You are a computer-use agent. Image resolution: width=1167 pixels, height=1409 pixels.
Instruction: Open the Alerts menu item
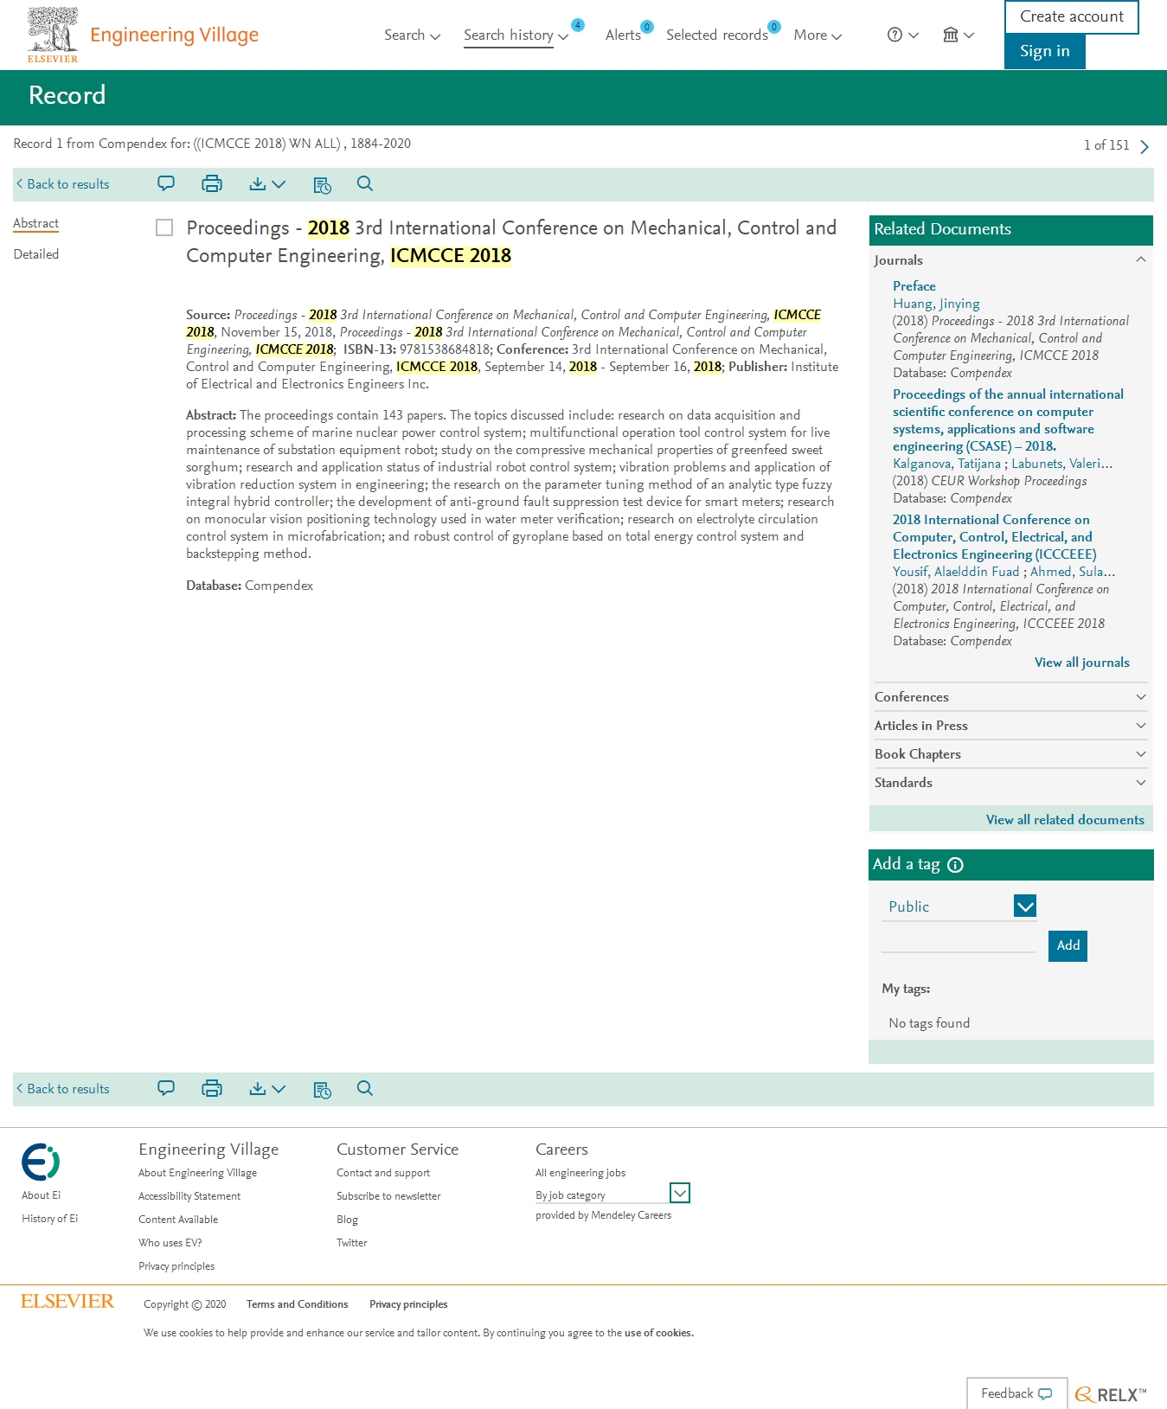(623, 35)
